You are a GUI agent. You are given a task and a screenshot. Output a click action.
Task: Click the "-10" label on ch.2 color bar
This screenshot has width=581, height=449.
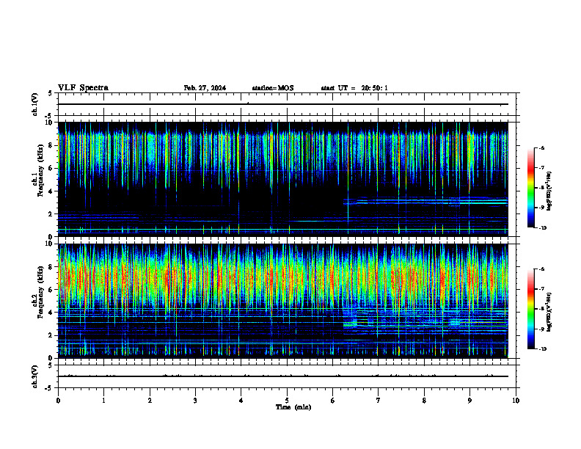point(543,349)
